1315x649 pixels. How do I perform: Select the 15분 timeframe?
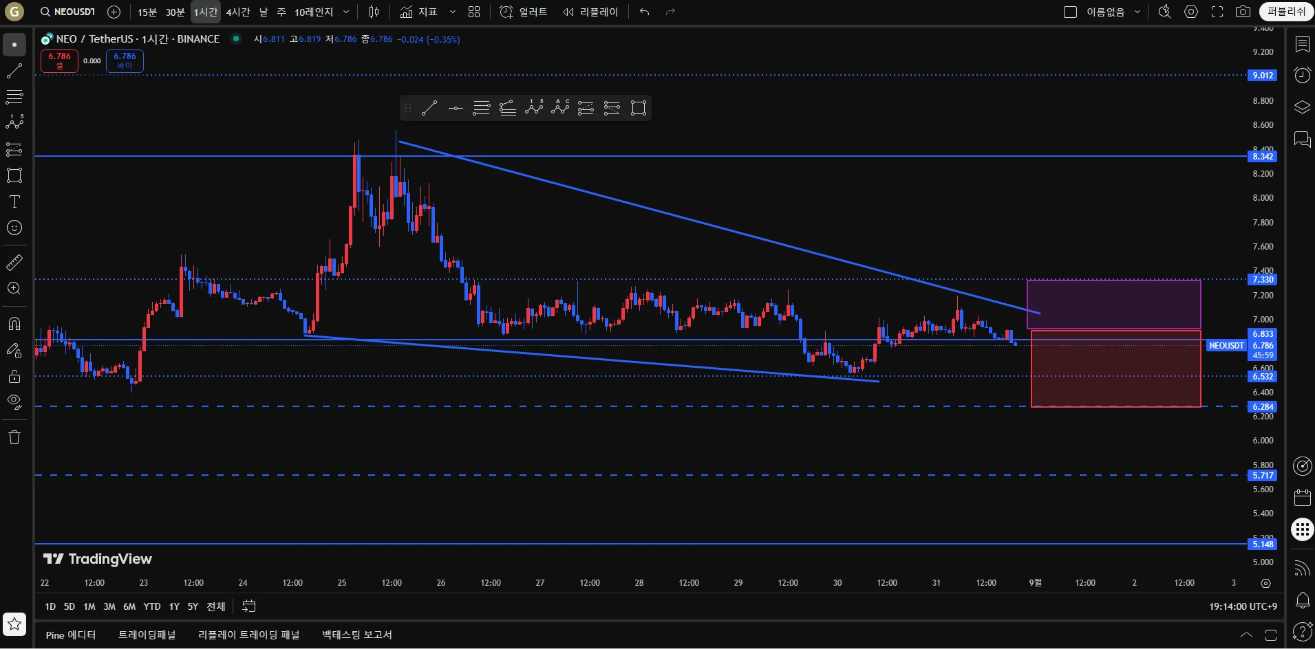tap(147, 12)
